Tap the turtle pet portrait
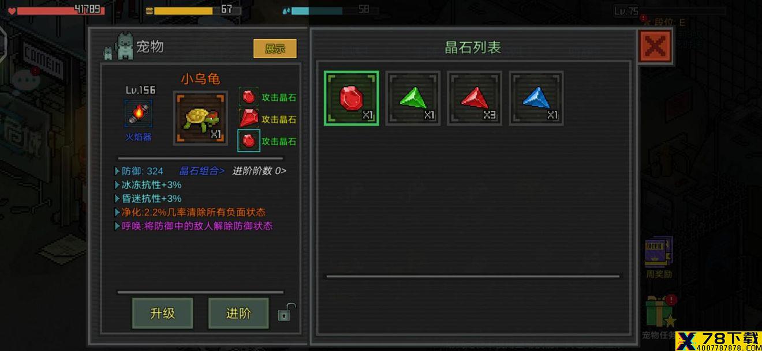This screenshot has width=762, height=351. 200,118
